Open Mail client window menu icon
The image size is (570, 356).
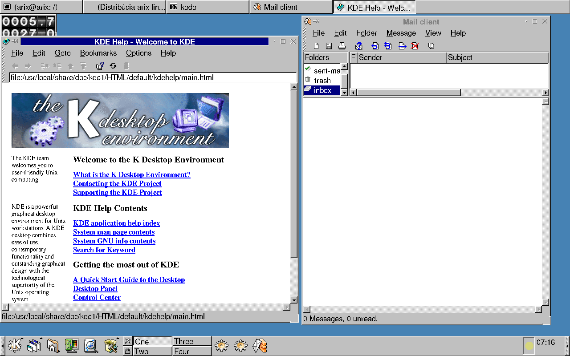(308, 21)
